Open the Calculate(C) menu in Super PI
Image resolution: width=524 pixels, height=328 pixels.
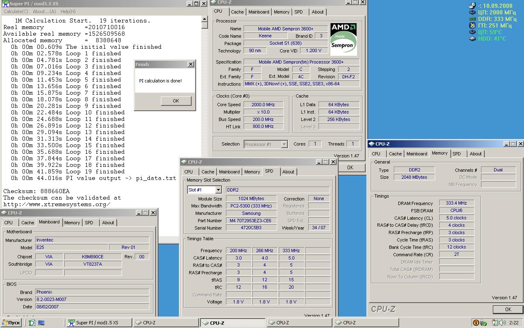pos(16,11)
